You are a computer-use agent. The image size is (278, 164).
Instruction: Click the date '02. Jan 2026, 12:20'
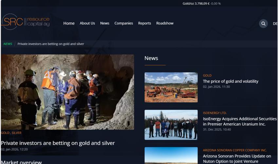click(x=14, y=150)
